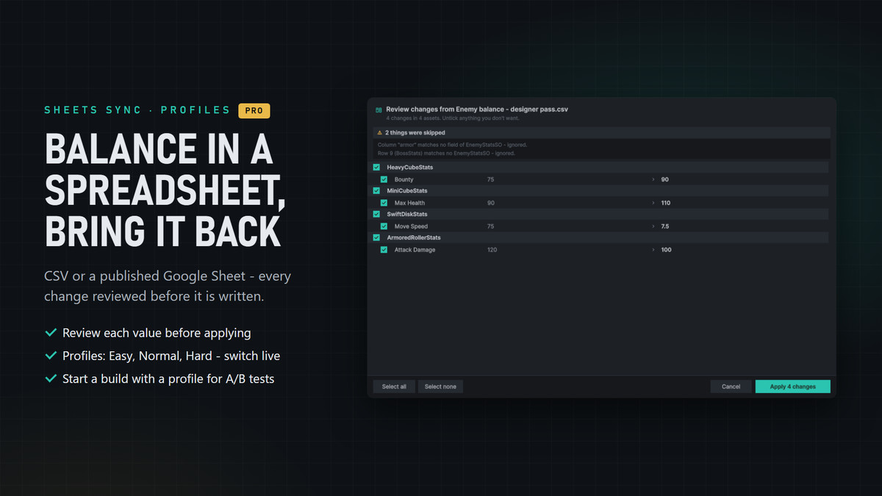The height and width of the screenshot is (496, 882).
Task: Click the arrow before Attack Damage value 100
Action: (x=653, y=250)
